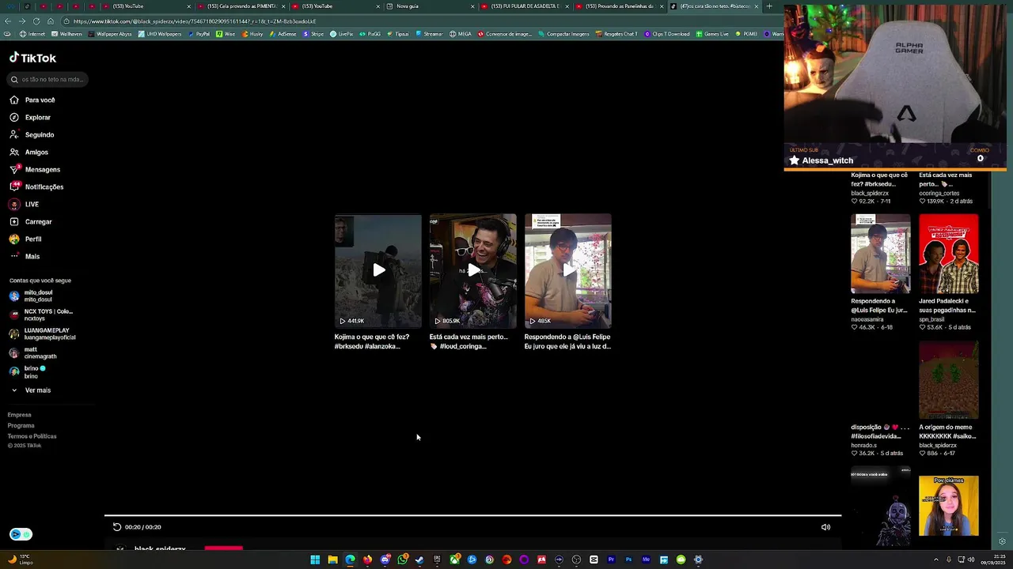Viewport: 1013px width, 569px height.
Task: Open followed account mito_dosul
Action: coord(32,296)
